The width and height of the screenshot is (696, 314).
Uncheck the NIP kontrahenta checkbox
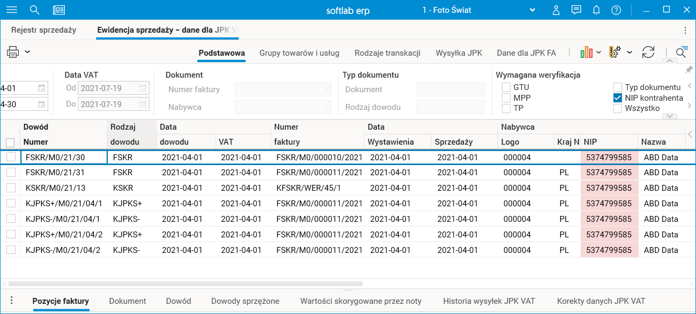[x=618, y=98]
